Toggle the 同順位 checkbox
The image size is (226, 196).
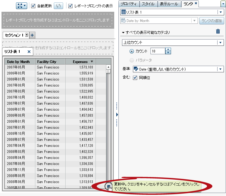(x=135, y=78)
